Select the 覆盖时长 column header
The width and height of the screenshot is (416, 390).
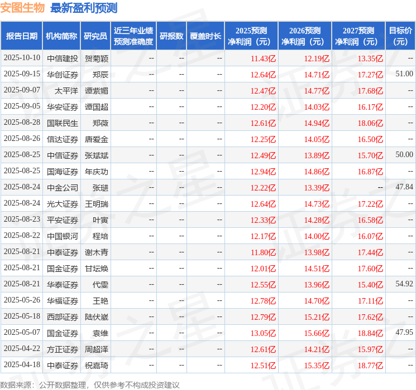[205, 36]
